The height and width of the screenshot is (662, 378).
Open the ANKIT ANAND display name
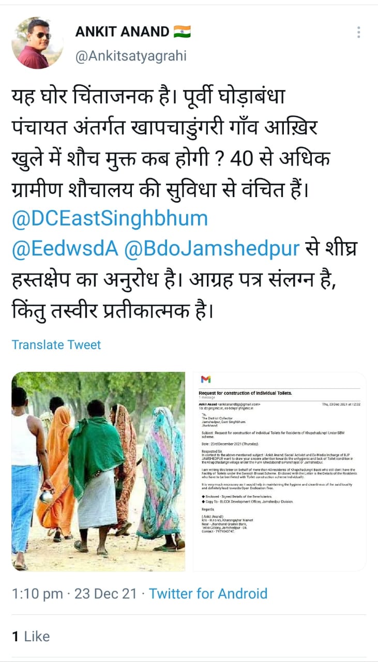(x=123, y=32)
